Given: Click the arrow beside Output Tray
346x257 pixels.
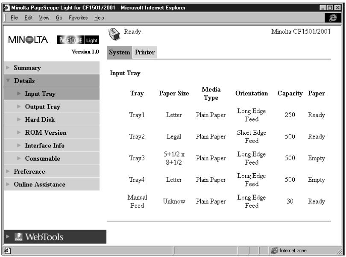Looking at the screenshot, I should click(x=19, y=106).
